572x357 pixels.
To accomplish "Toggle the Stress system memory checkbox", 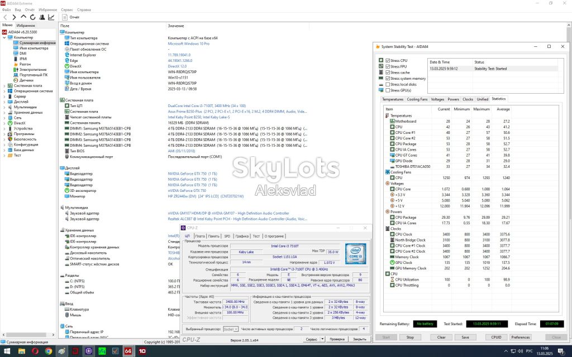I will (388, 78).
